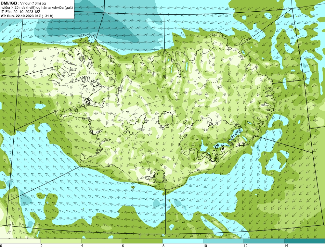Click the DMI/IGB title text
Viewport: 325px width, 248px height.
point(9,3)
